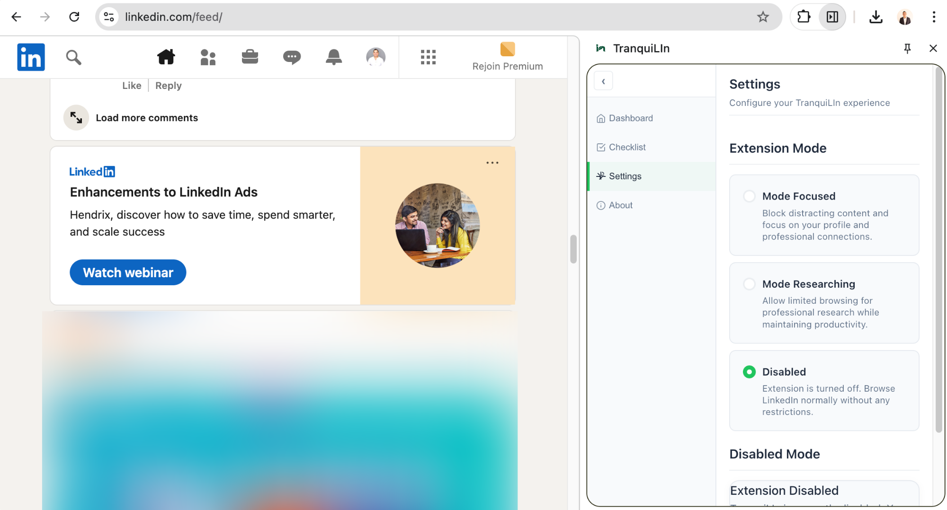Open the Messaging chat bubble icon
Image resolution: width=947 pixels, height=510 pixels.
click(292, 57)
